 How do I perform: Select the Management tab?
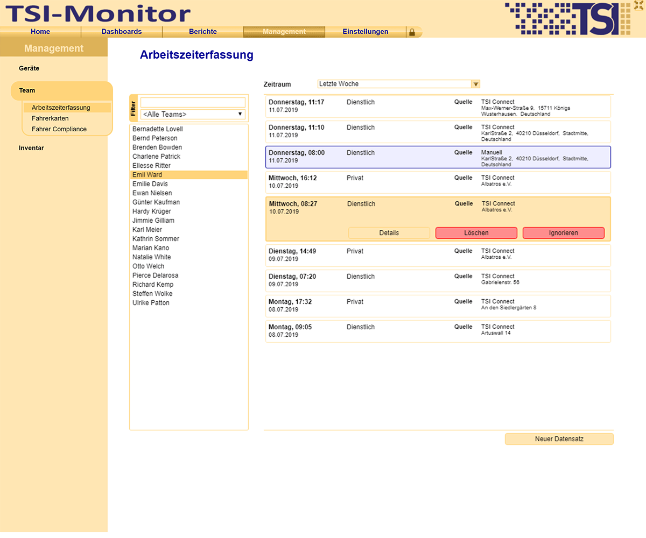coord(284,32)
